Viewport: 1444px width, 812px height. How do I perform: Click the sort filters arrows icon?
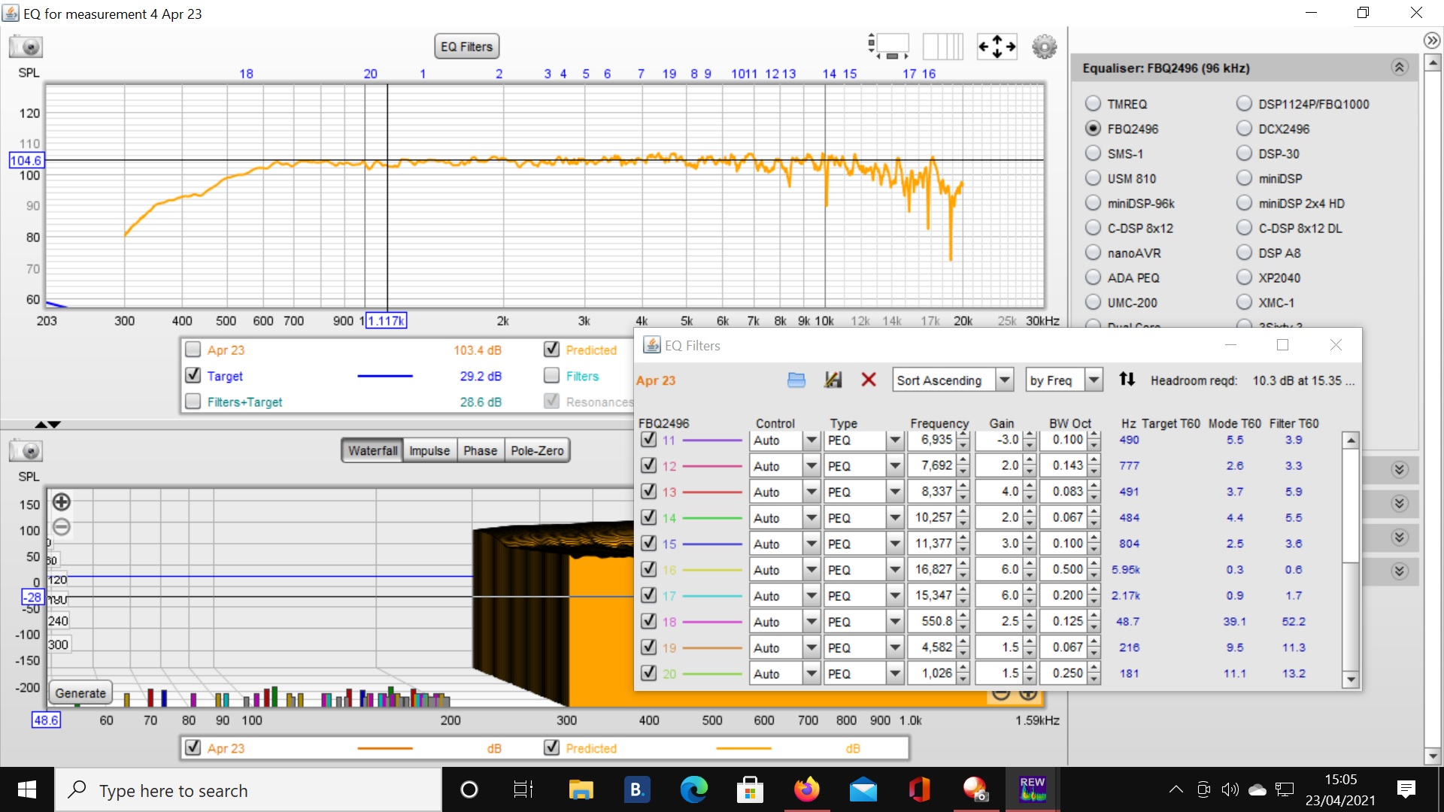[1127, 380]
